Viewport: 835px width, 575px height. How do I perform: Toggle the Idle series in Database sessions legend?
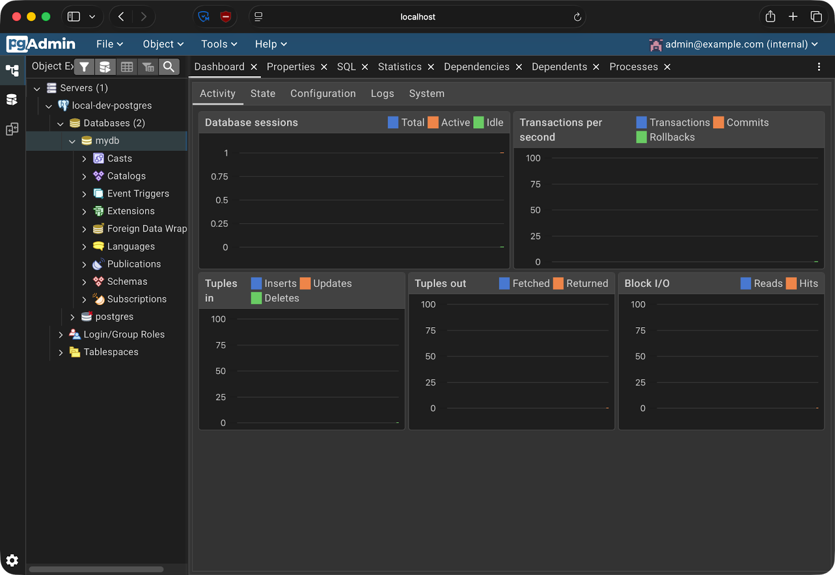(488, 123)
